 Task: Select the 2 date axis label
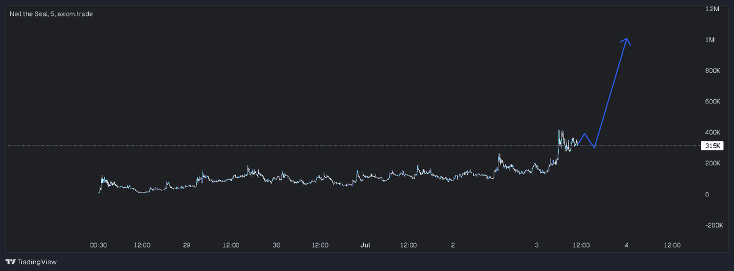[453, 245]
